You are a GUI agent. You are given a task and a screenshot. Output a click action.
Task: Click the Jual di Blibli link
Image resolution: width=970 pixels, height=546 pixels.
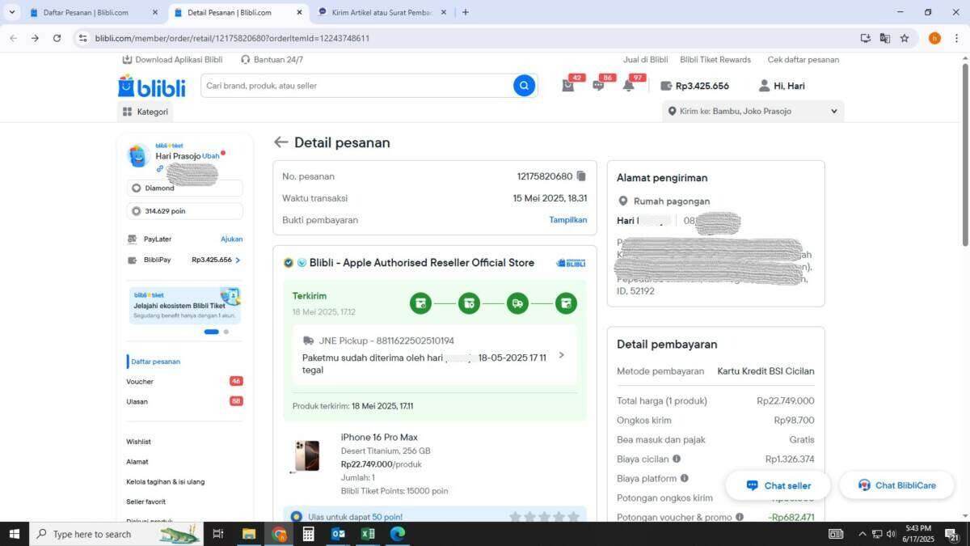point(645,60)
